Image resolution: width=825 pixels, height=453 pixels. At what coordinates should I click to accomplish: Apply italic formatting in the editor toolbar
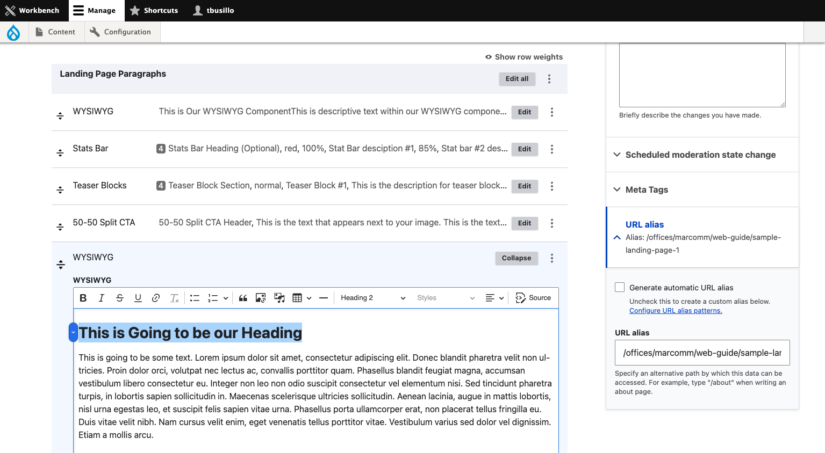pos(102,298)
